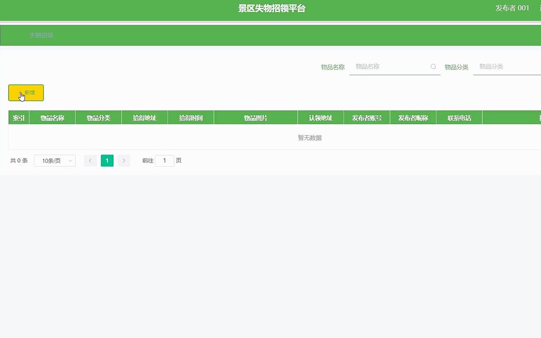Click the yellow 新增 add button

26,93
